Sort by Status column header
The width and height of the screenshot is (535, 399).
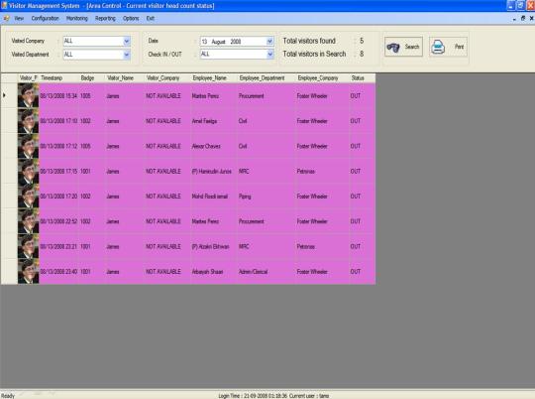pyautogui.click(x=363, y=78)
